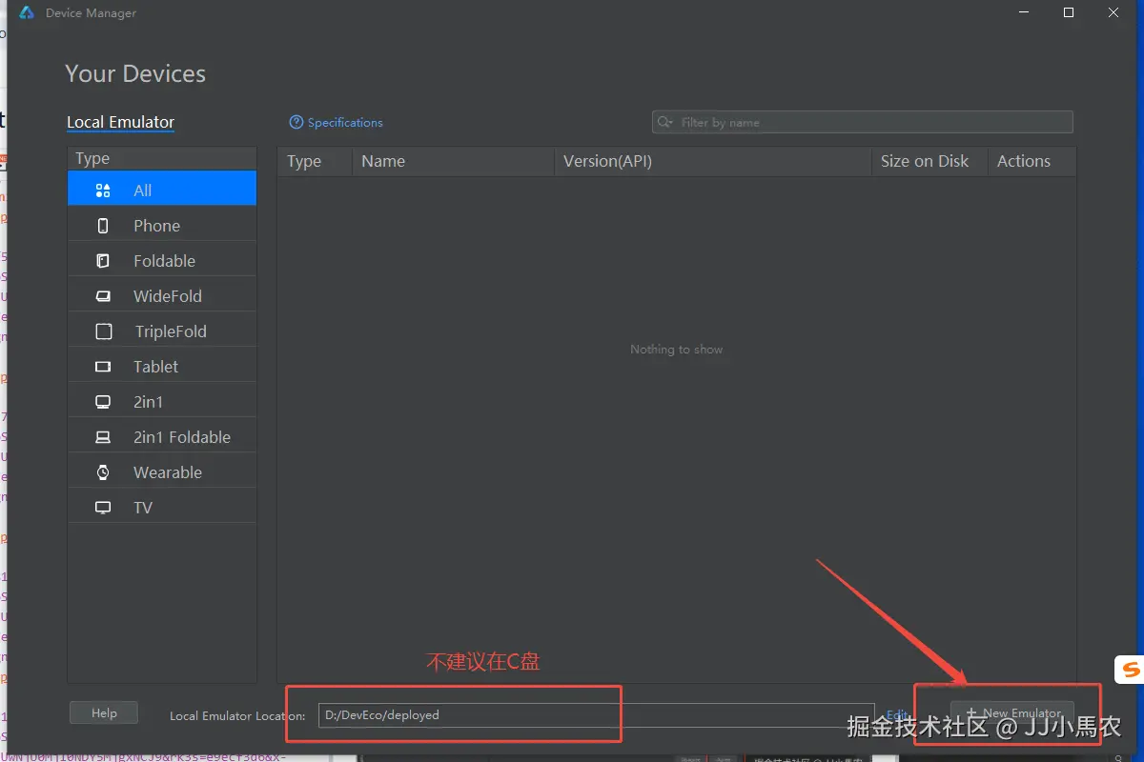Pick the WideFold device category

(x=162, y=296)
